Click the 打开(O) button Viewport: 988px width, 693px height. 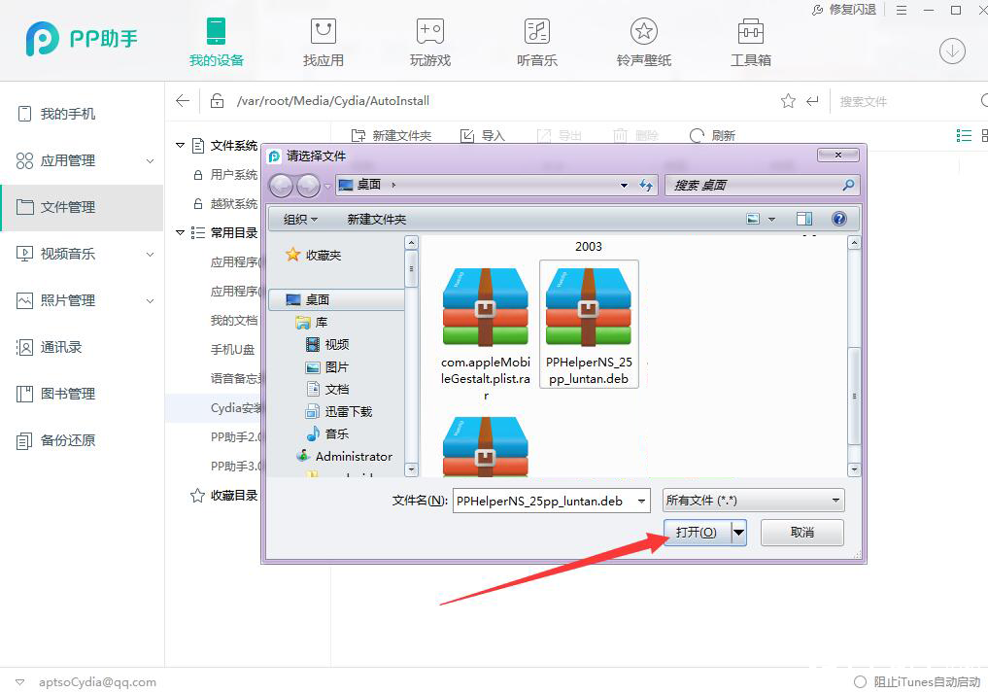tap(697, 533)
